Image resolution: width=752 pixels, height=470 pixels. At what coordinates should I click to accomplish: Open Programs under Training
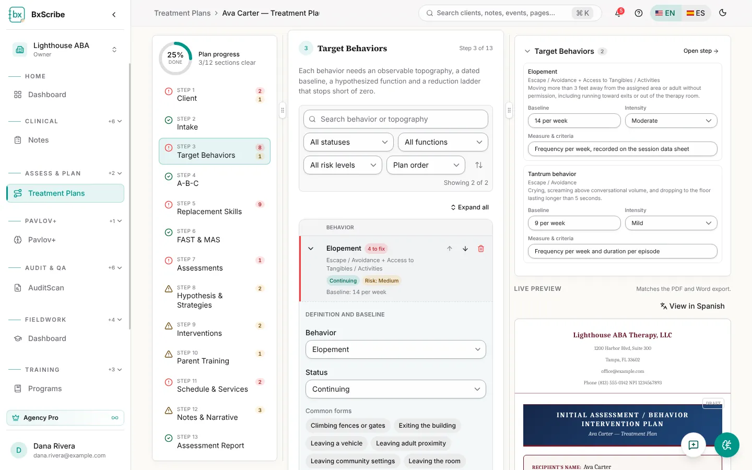[65, 389]
